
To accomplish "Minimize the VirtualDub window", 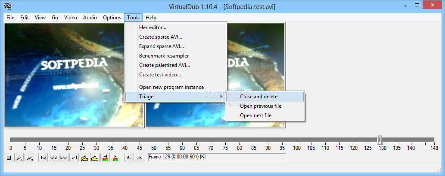I will click(405, 5).
